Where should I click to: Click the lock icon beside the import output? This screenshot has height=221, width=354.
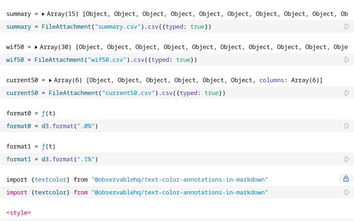click(346, 179)
